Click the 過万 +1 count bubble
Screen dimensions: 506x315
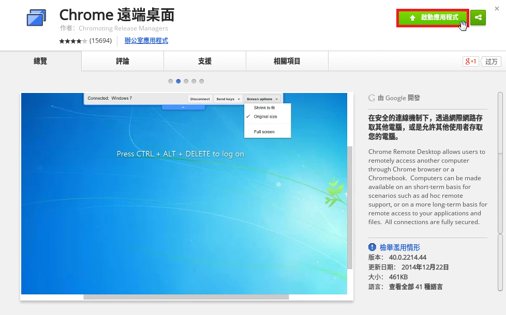point(491,61)
